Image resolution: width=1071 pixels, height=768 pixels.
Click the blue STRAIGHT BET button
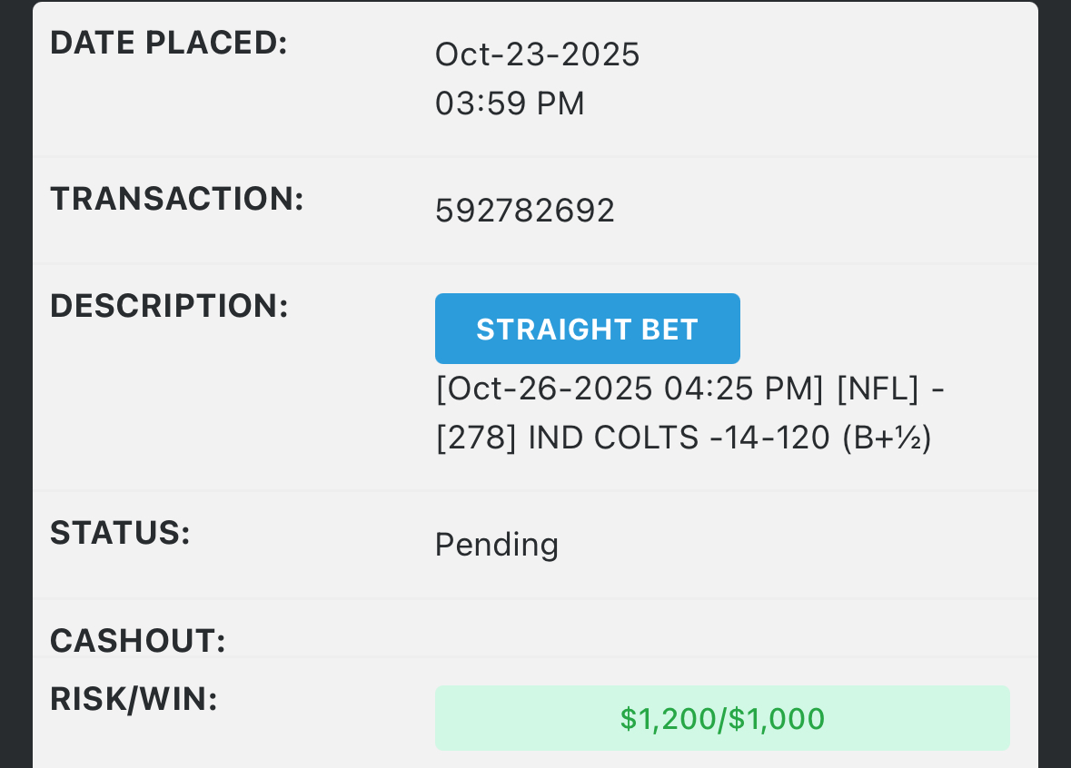tap(587, 329)
